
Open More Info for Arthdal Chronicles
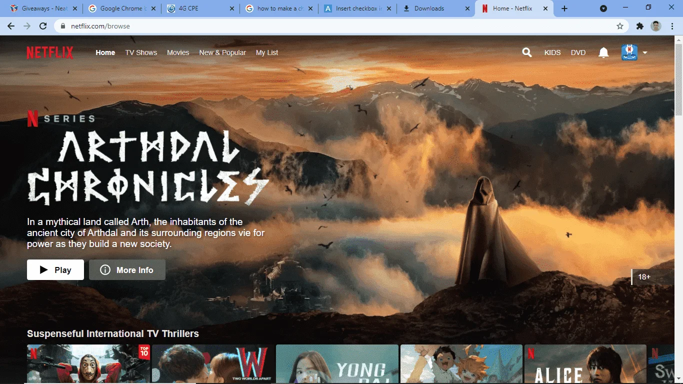click(x=127, y=270)
